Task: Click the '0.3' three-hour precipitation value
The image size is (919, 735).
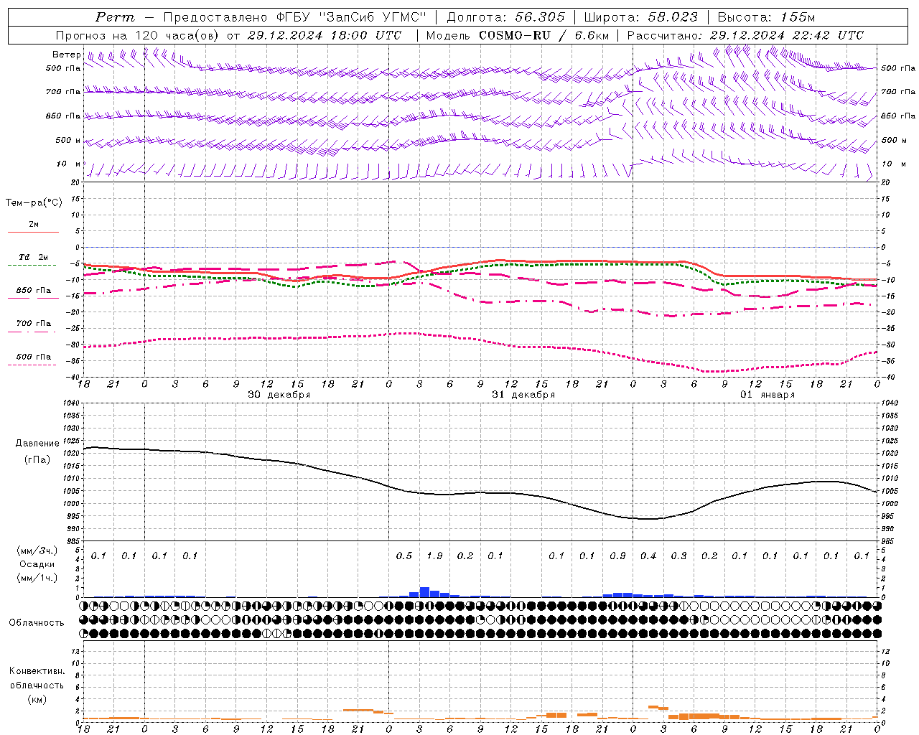Action: click(x=678, y=556)
